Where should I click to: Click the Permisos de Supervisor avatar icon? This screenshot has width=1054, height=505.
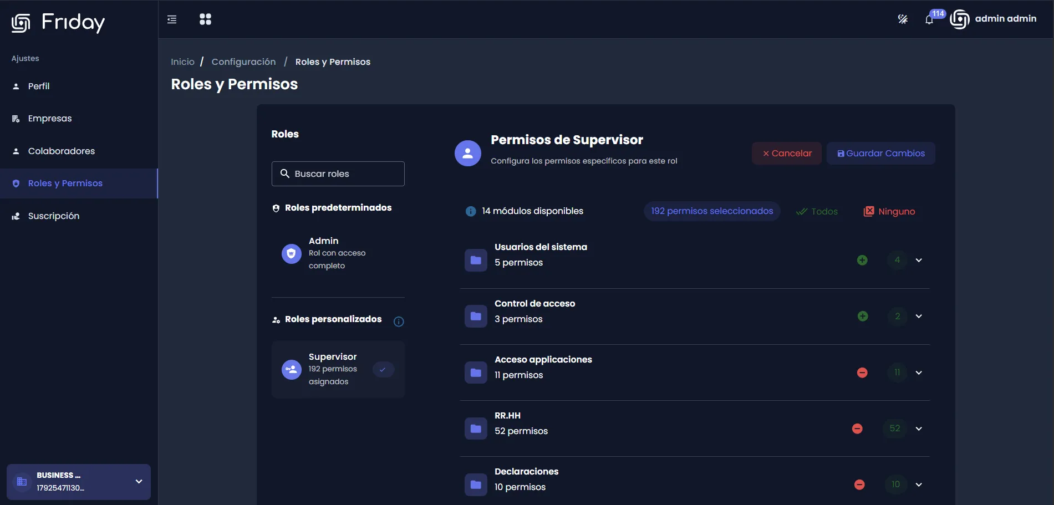pos(468,154)
